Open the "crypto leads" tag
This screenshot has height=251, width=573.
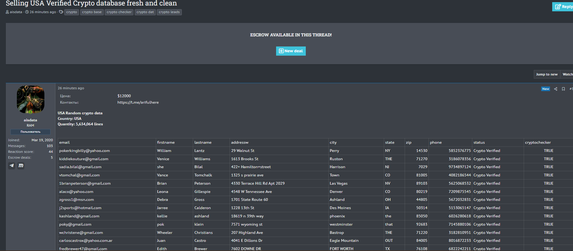169,12
